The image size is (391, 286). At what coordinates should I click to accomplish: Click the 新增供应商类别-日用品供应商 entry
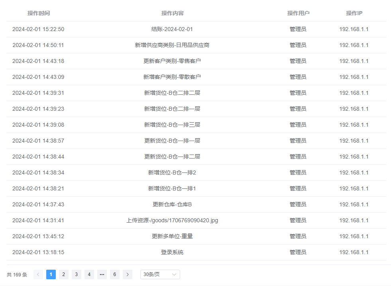click(172, 45)
